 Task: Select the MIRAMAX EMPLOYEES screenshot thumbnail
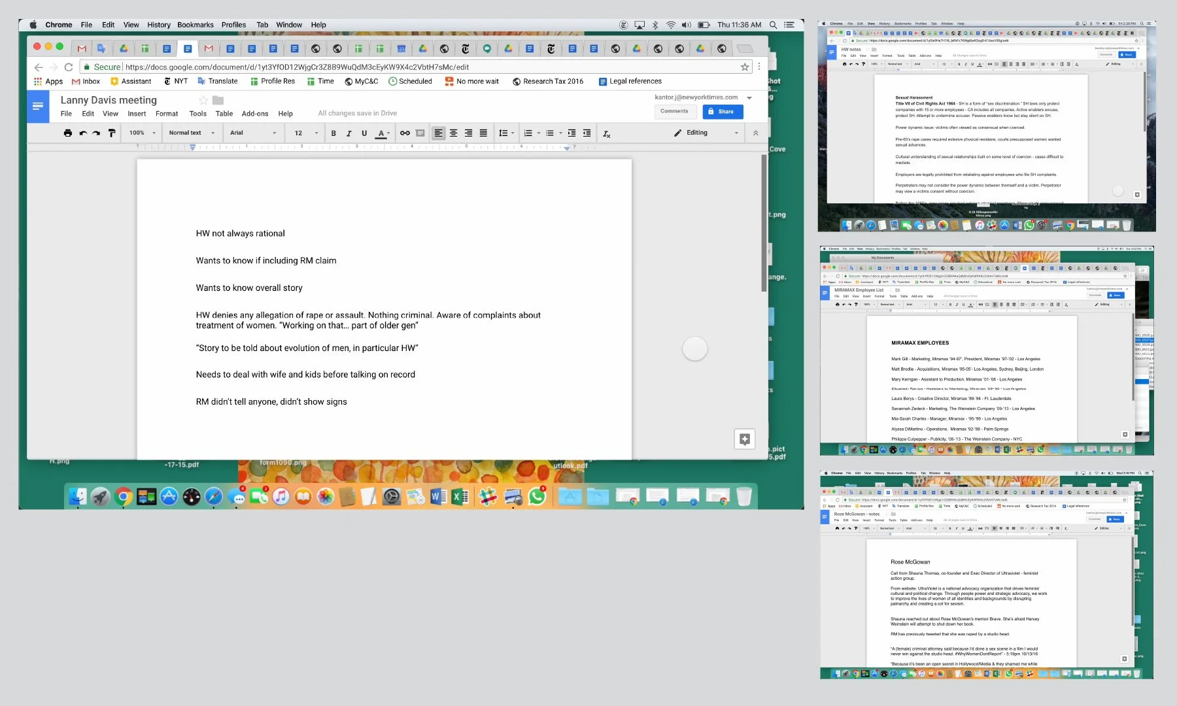987,350
